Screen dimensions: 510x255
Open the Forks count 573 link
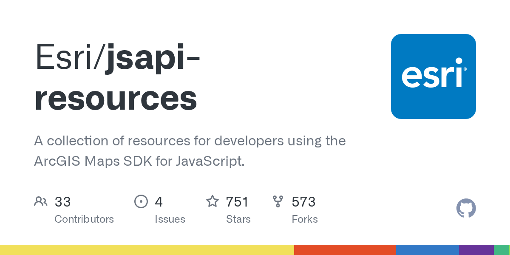coord(303,202)
